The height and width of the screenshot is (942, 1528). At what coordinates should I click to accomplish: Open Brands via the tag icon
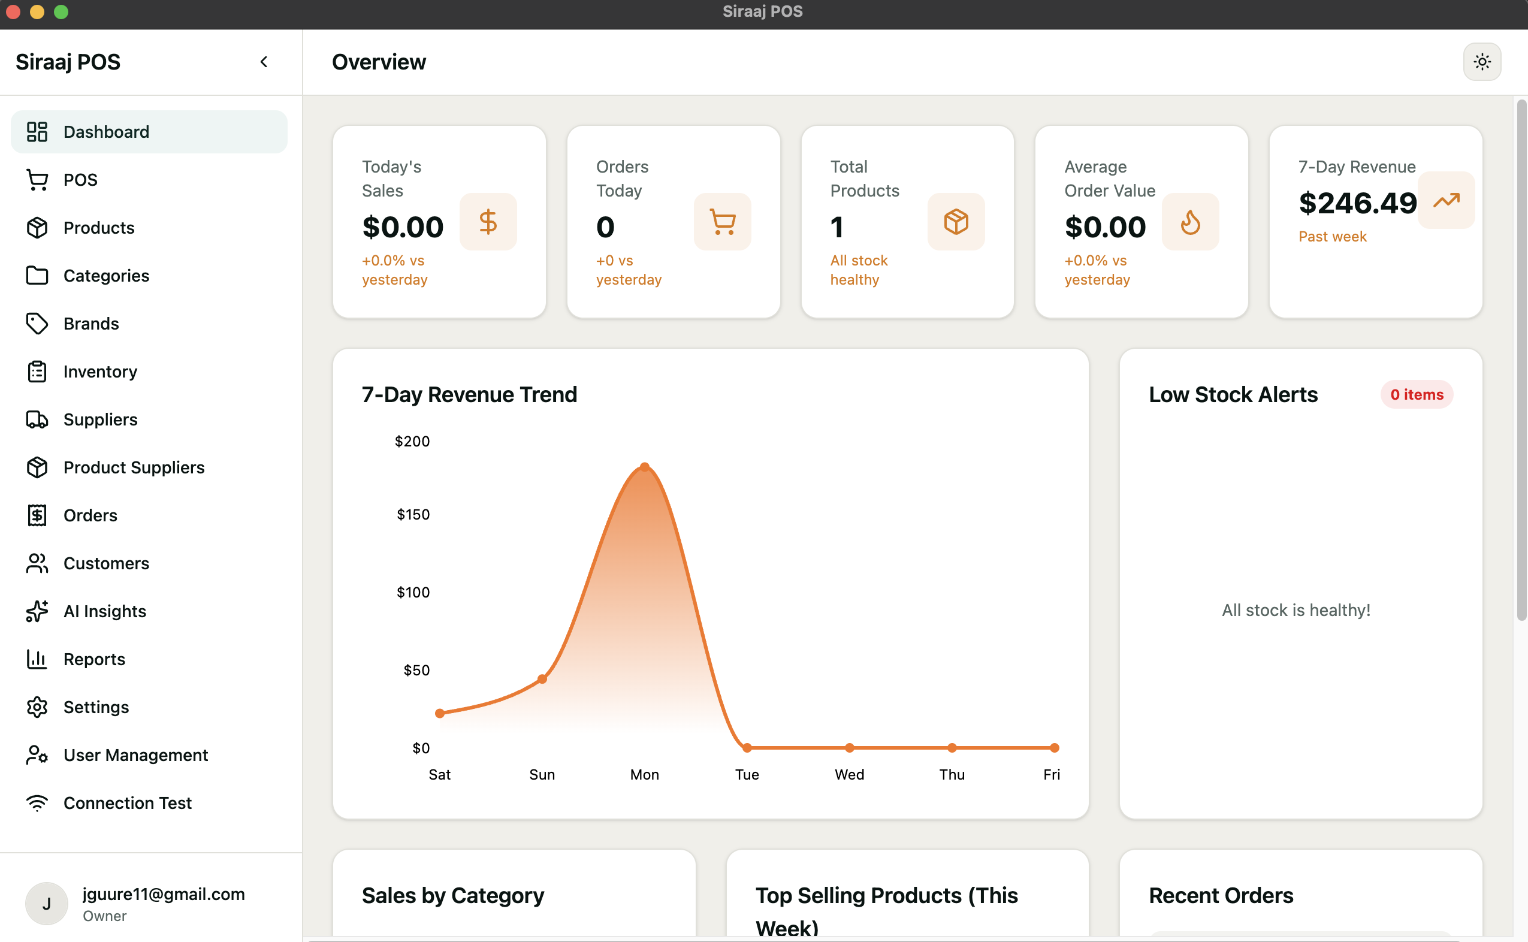(x=37, y=324)
